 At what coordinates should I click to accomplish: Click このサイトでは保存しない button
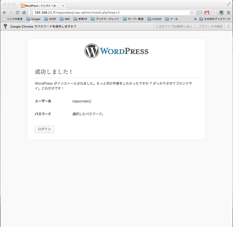(174, 27)
